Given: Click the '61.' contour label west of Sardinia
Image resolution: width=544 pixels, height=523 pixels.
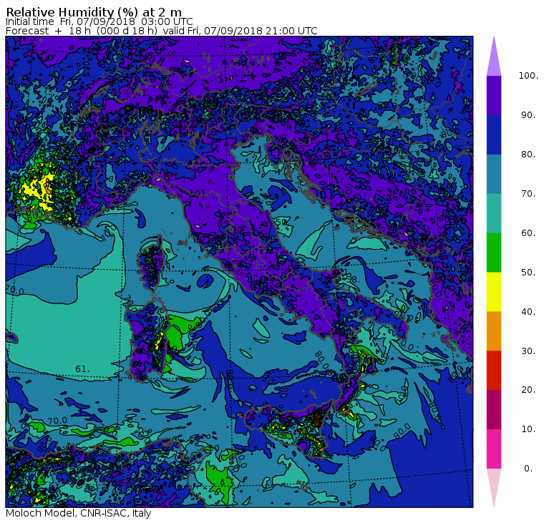Looking at the screenshot, I should pos(82,369).
